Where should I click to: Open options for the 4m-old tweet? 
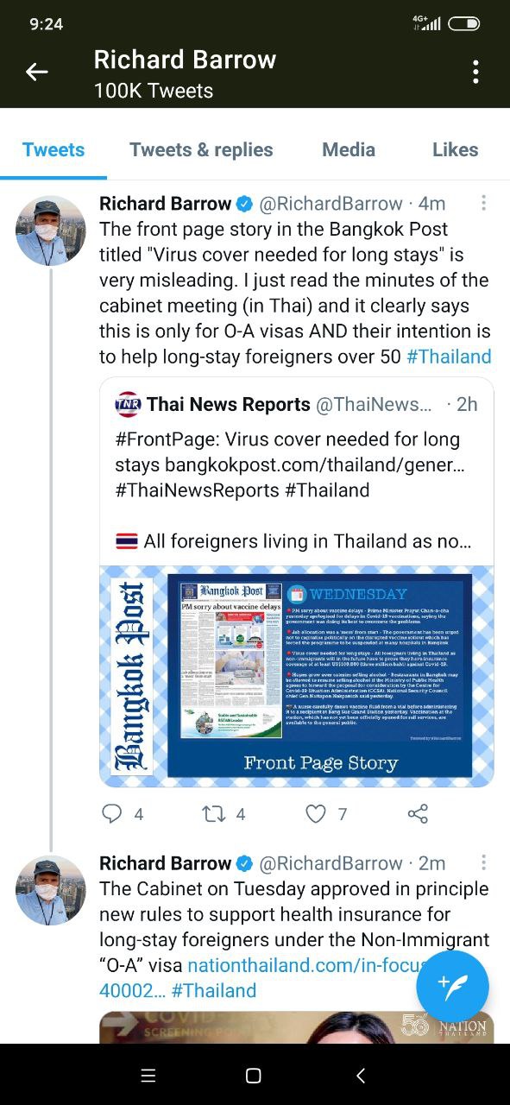(x=483, y=203)
